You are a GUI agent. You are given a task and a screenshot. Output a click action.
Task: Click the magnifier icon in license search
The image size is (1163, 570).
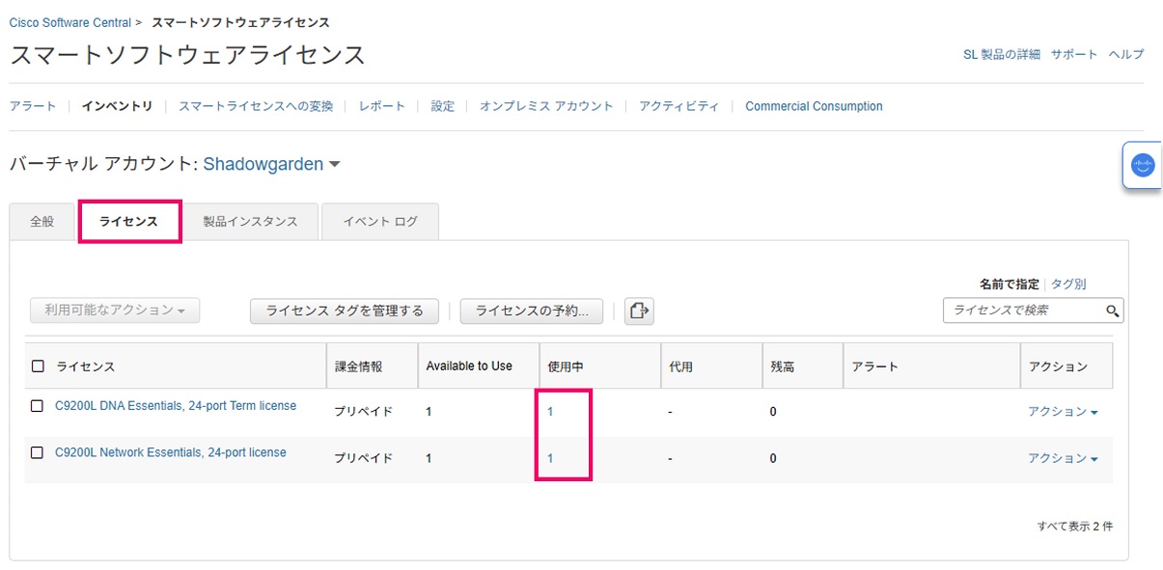[1112, 311]
